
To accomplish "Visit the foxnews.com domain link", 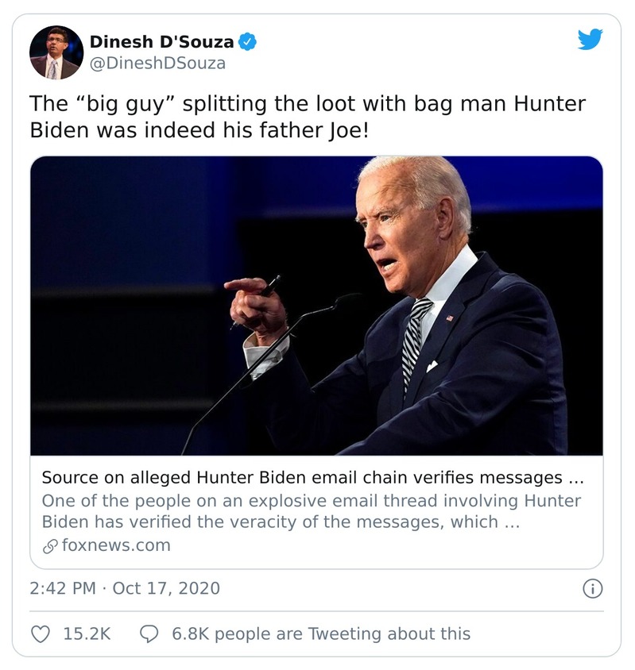I will point(115,545).
